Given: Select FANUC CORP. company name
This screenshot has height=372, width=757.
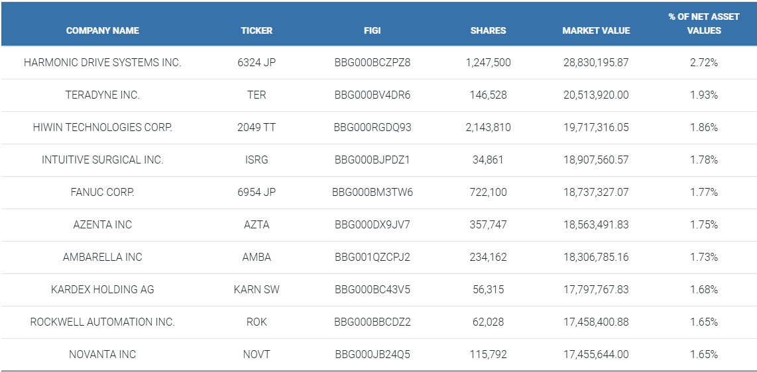Looking at the screenshot, I should click(102, 192).
